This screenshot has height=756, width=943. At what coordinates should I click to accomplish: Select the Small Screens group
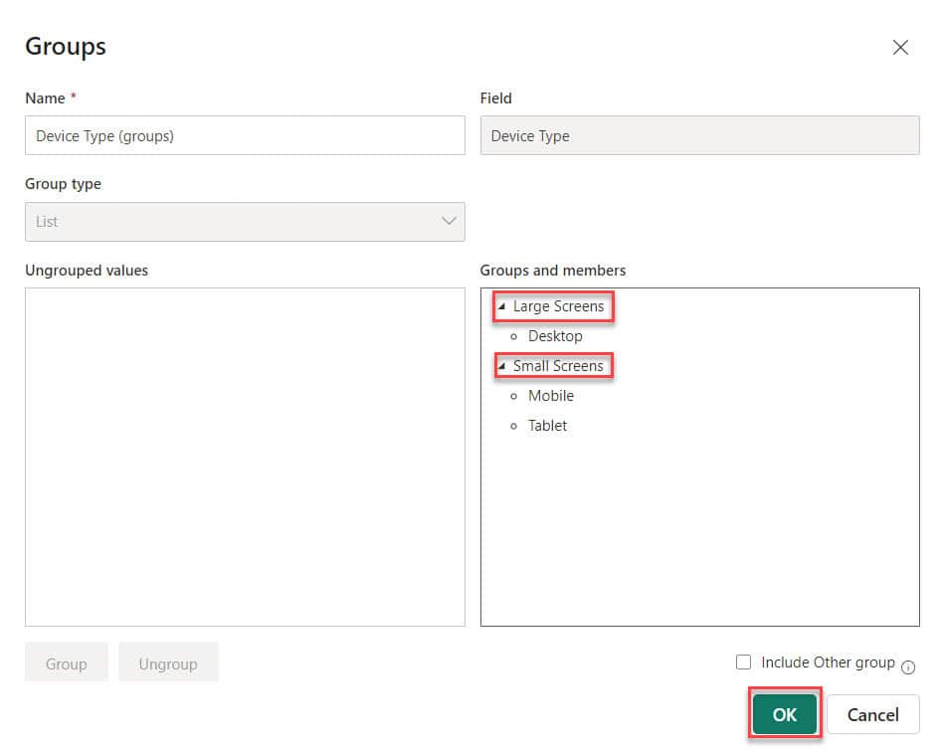(558, 366)
